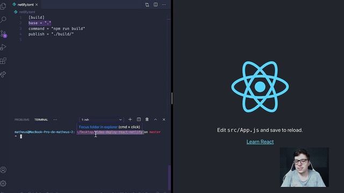Screen dimensions: 344x193
Task: Split the editor to the right
Action: tap(155, 5)
